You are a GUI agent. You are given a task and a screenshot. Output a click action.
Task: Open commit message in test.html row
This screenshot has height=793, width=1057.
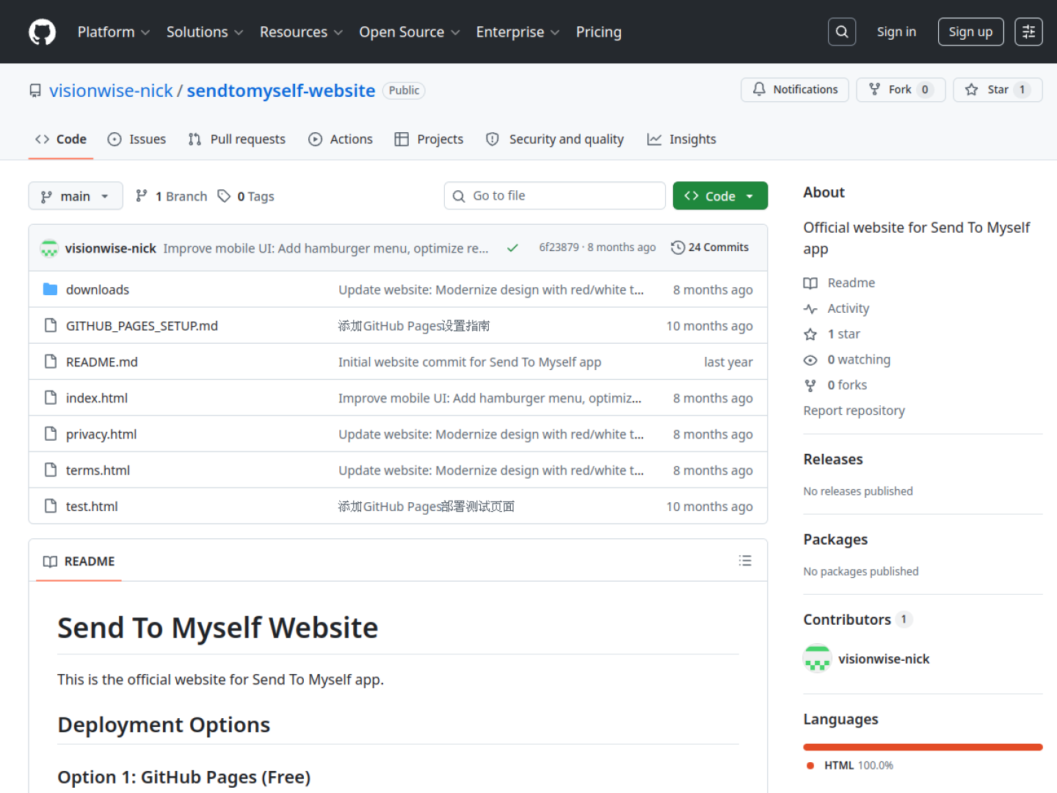tap(426, 506)
